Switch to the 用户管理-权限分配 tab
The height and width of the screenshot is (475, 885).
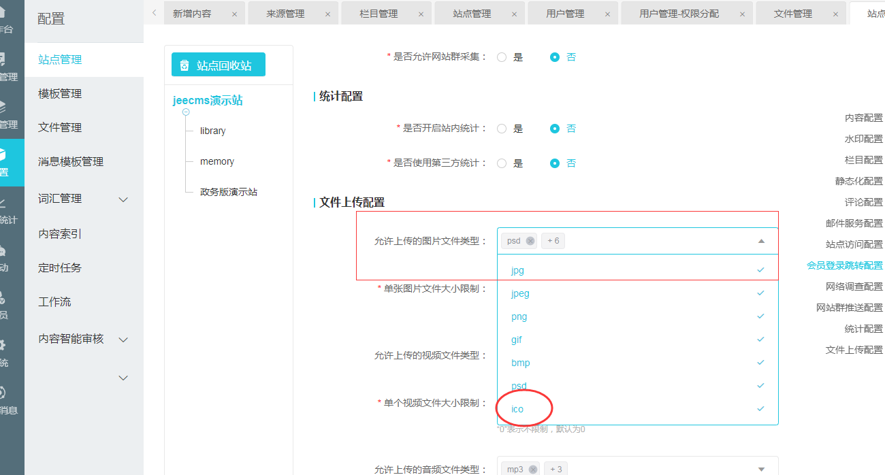[x=679, y=14]
